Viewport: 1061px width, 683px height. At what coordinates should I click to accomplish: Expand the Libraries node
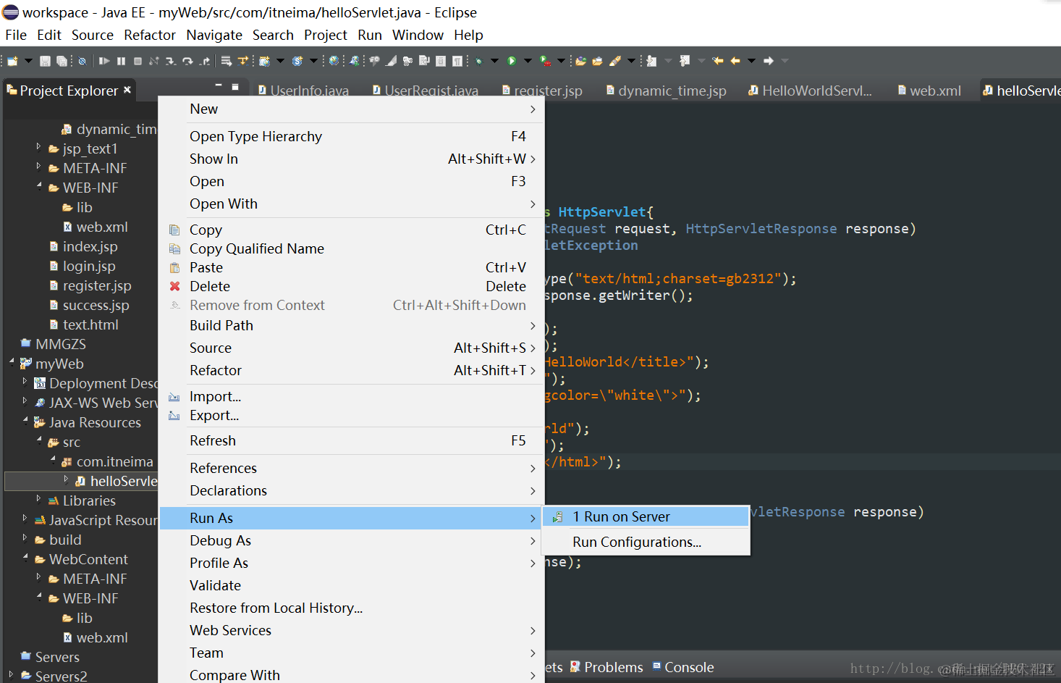pyautogui.click(x=38, y=498)
